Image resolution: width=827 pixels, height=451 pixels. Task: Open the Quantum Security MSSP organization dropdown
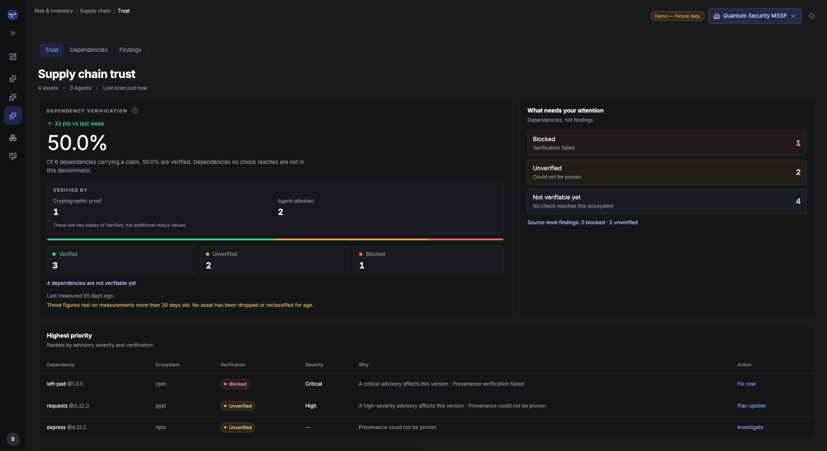click(754, 16)
